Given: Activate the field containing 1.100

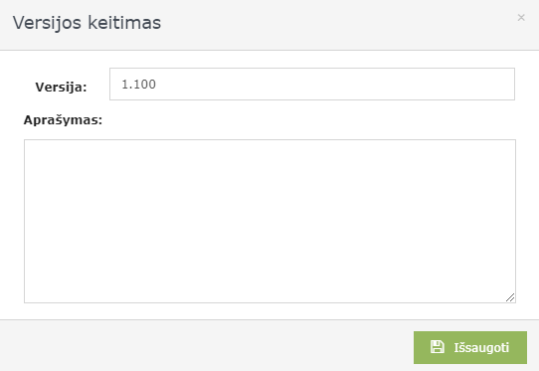Looking at the screenshot, I should (x=312, y=84).
